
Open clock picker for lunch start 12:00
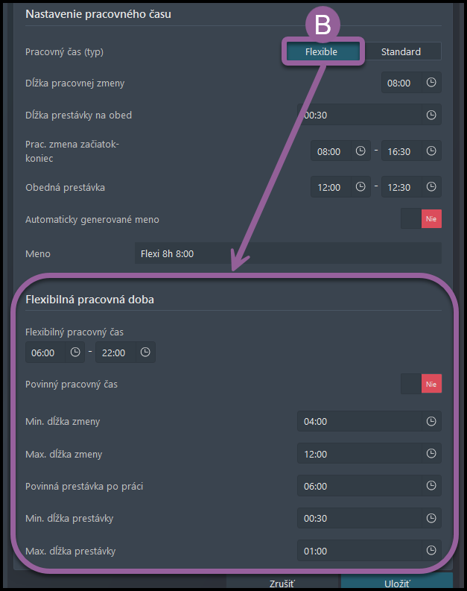[360, 186]
